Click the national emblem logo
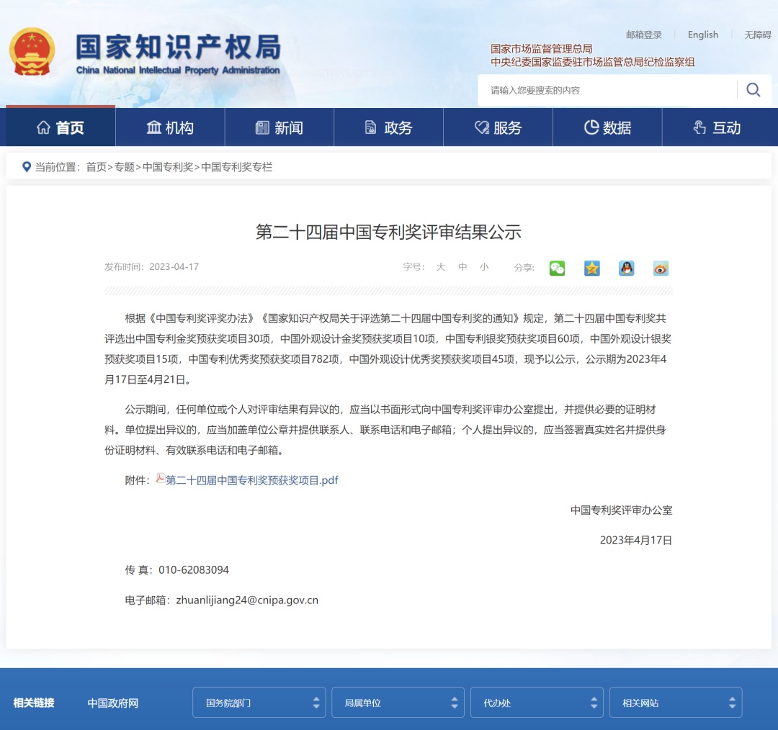The image size is (778, 730). click(x=32, y=53)
